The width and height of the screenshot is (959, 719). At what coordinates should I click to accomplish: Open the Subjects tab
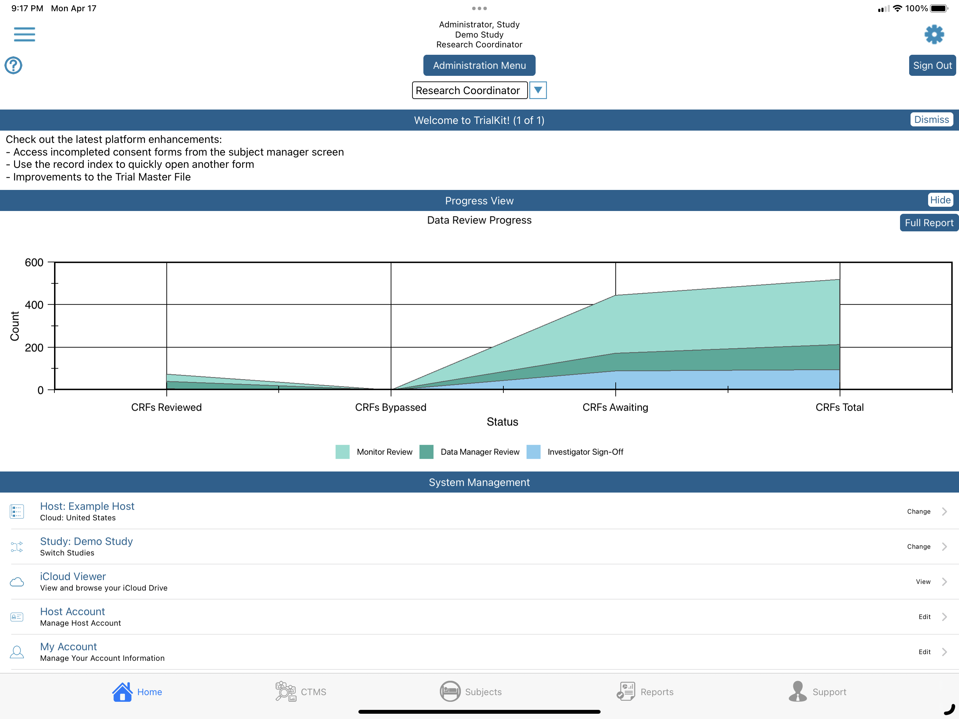470,692
